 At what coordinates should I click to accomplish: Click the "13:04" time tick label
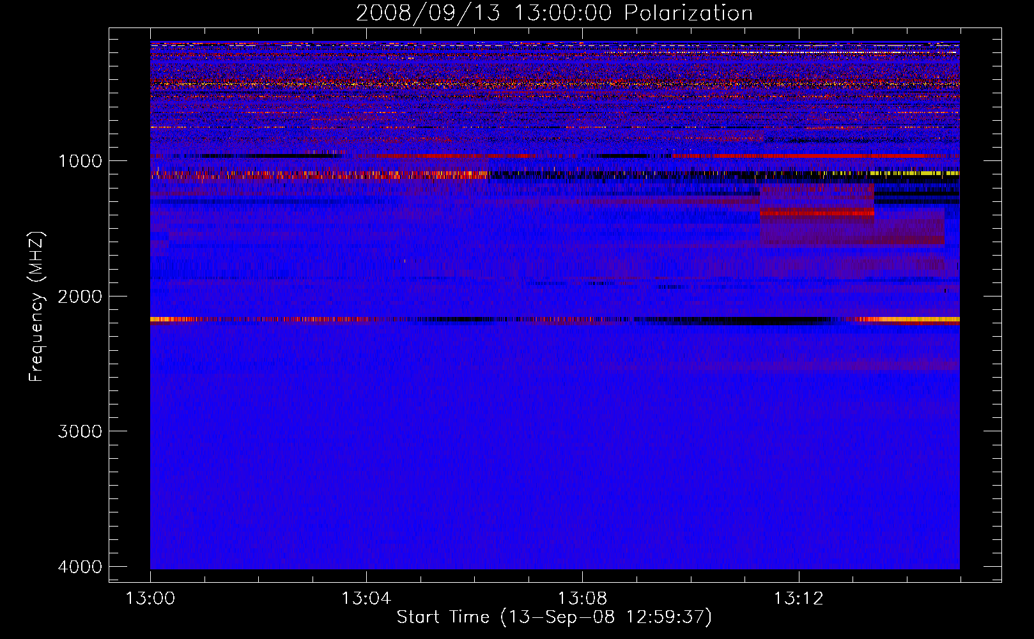[366, 599]
